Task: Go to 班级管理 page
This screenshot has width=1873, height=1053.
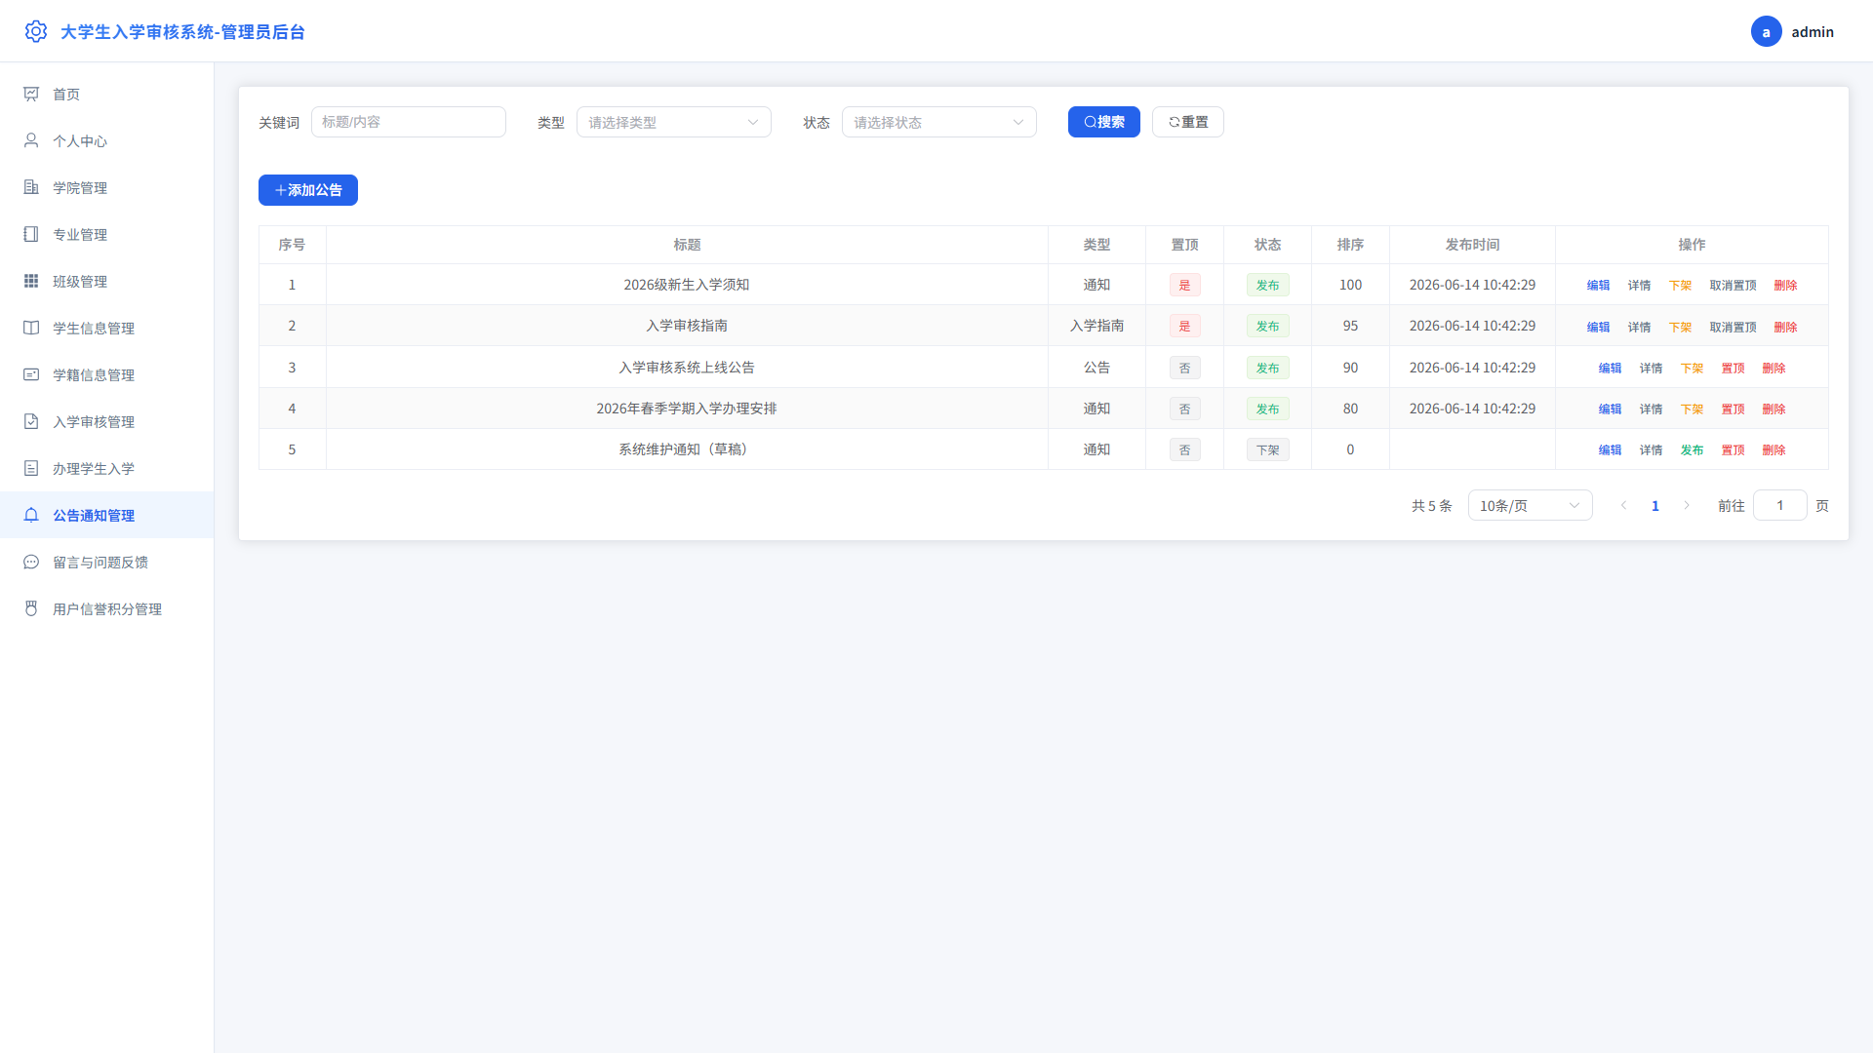Action: pos(106,281)
